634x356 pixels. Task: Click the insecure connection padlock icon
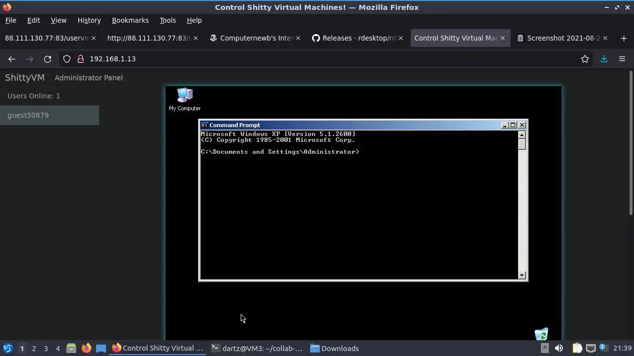point(80,59)
